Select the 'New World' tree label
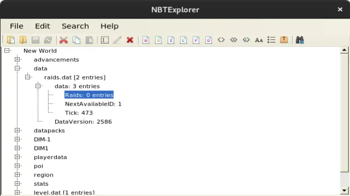The image size is (350, 196). pos(40,51)
